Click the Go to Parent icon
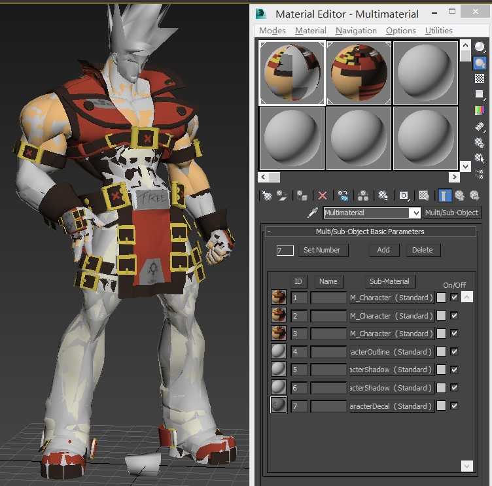 pyautogui.click(x=459, y=196)
